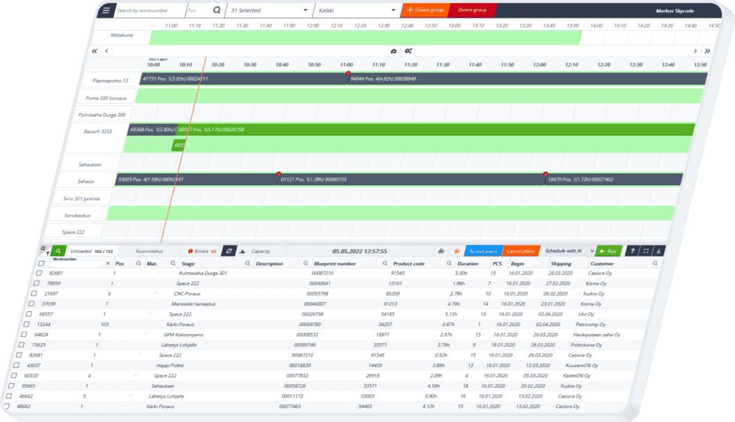Switch to the Unloaded tab
The image size is (735, 422).
pos(91,251)
